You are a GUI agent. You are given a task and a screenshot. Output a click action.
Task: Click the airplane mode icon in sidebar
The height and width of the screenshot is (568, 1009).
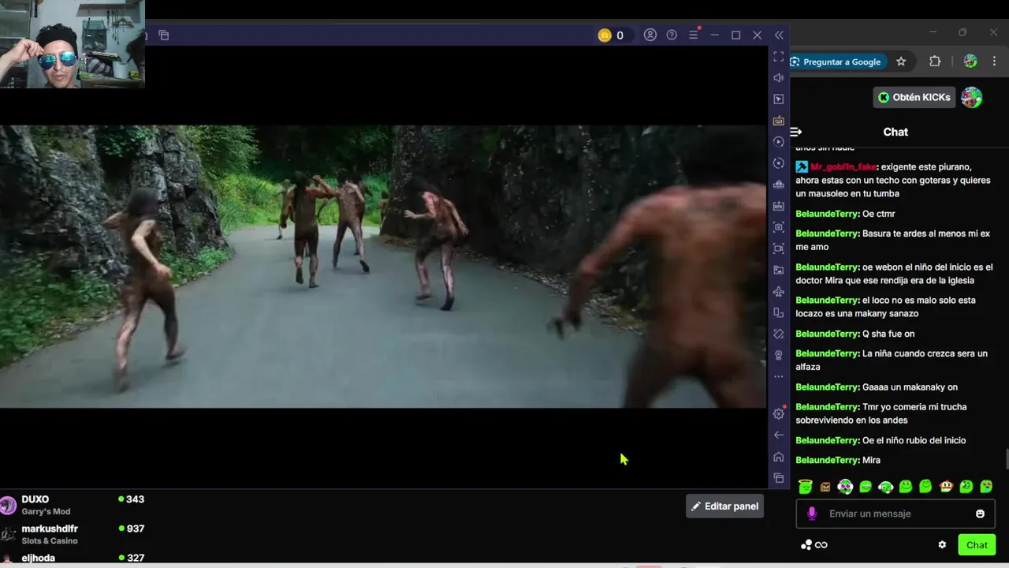779,291
